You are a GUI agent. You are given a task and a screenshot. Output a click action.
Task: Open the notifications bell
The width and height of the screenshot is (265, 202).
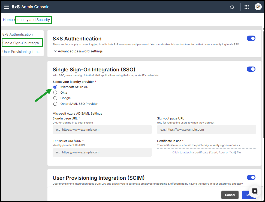(232, 7)
